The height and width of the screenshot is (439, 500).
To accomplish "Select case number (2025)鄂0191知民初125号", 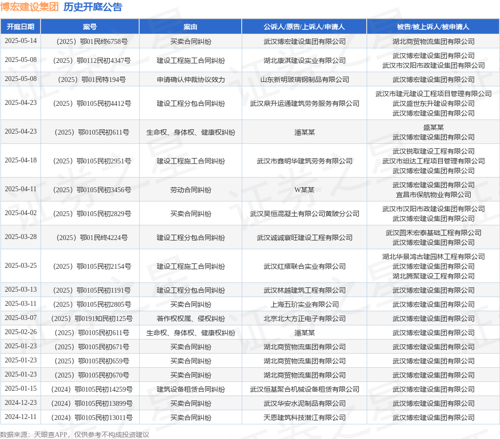I will 92,319.
